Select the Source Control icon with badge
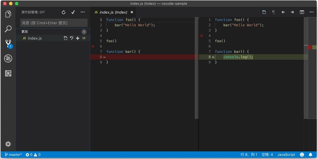The height and width of the screenshot is (159, 318). [8, 44]
